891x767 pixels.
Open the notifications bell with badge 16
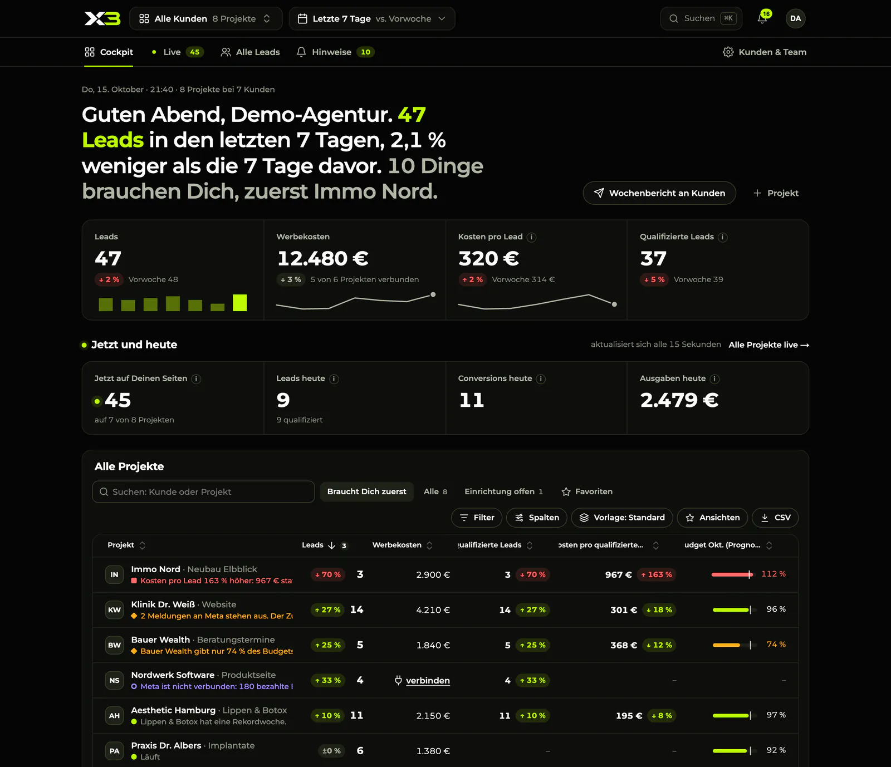click(x=763, y=18)
